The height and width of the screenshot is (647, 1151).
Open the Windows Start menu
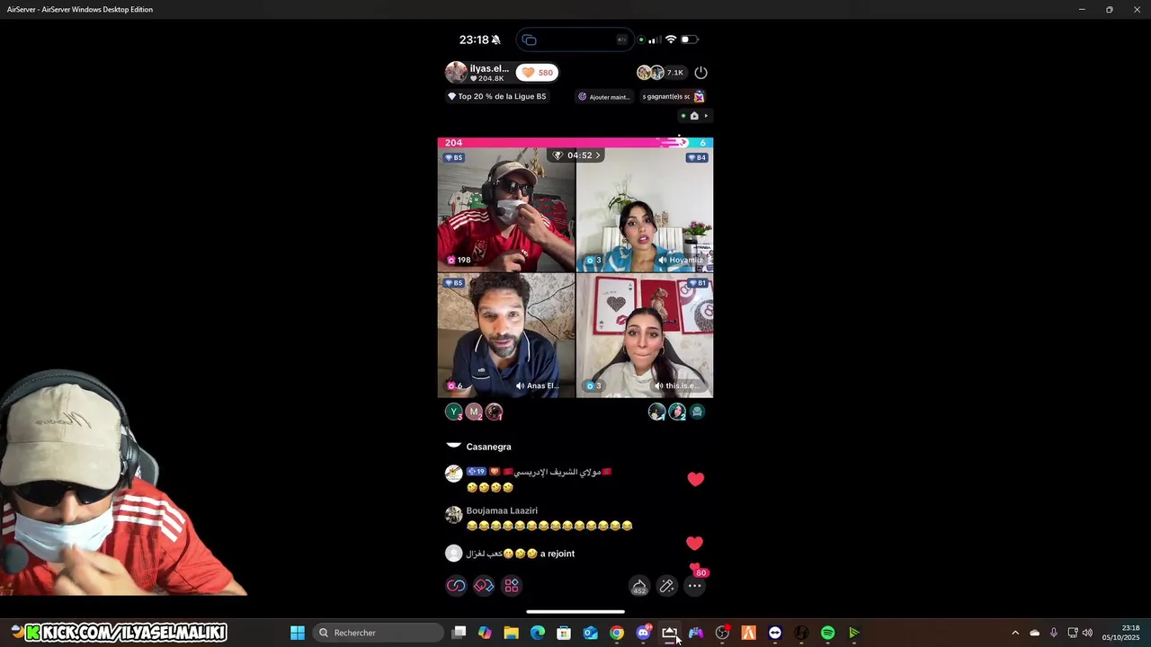coord(298,633)
